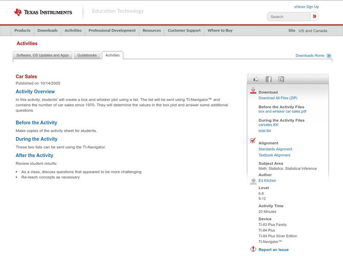The width and height of the screenshot is (343, 256).
Task: Click the red Download arrow icon
Action: pyautogui.click(x=253, y=91)
